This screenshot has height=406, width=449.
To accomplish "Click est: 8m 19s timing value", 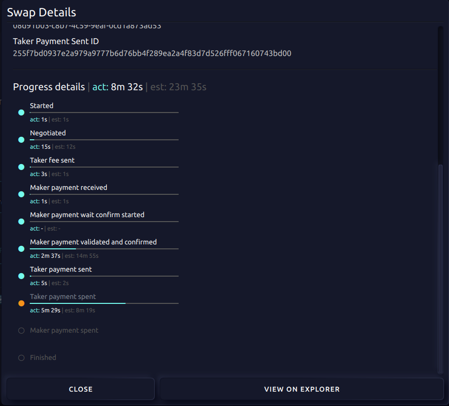I will point(80,310).
